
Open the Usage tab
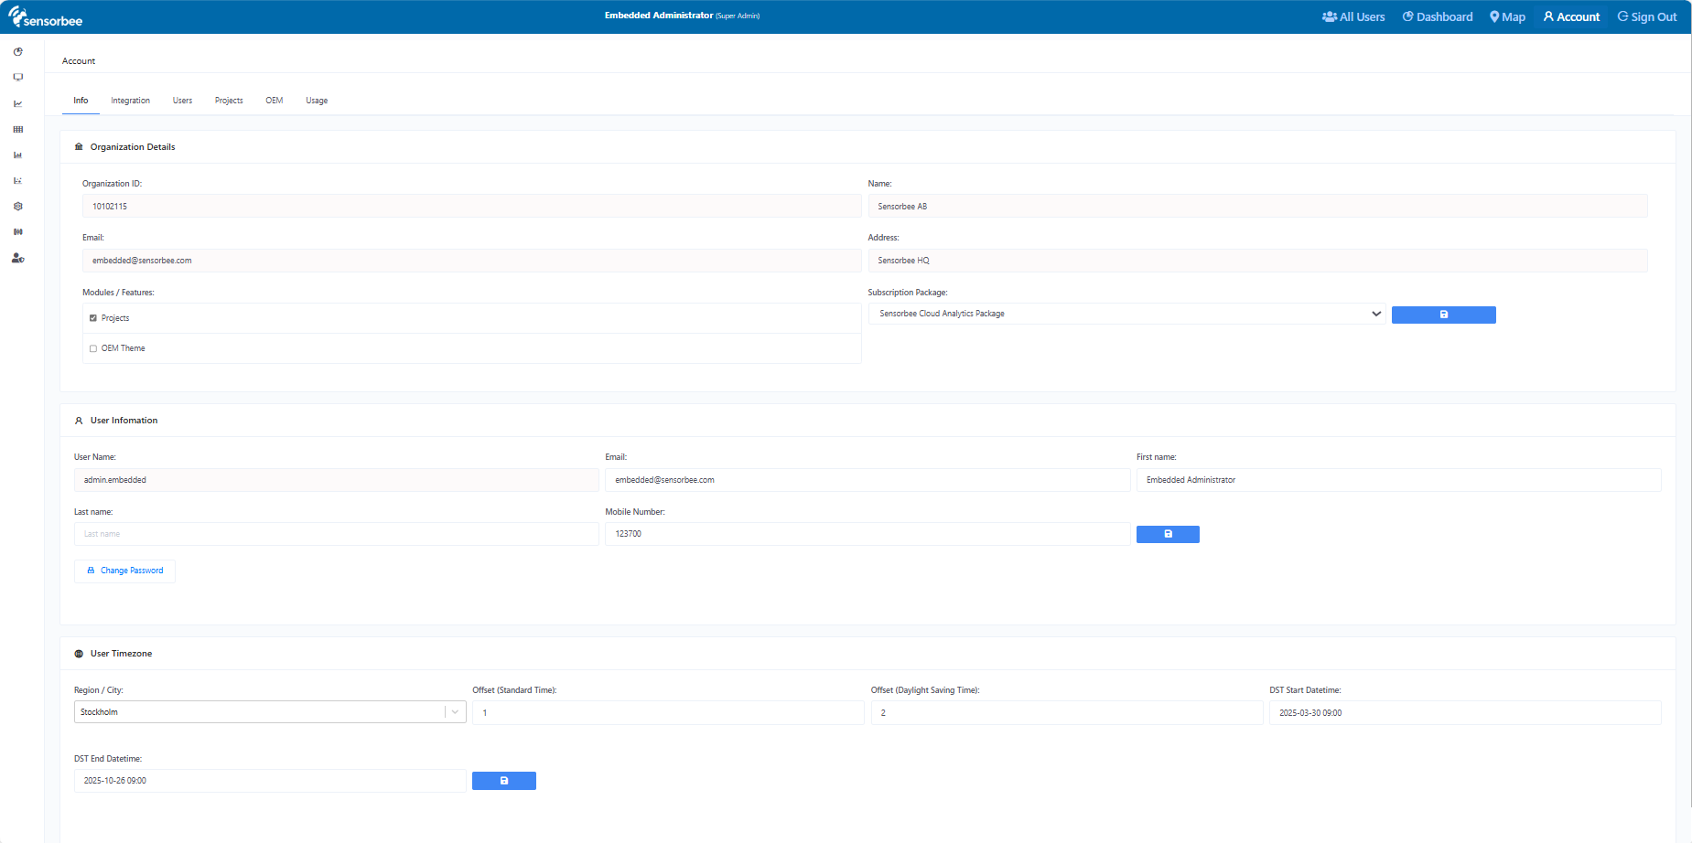(317, 101)
